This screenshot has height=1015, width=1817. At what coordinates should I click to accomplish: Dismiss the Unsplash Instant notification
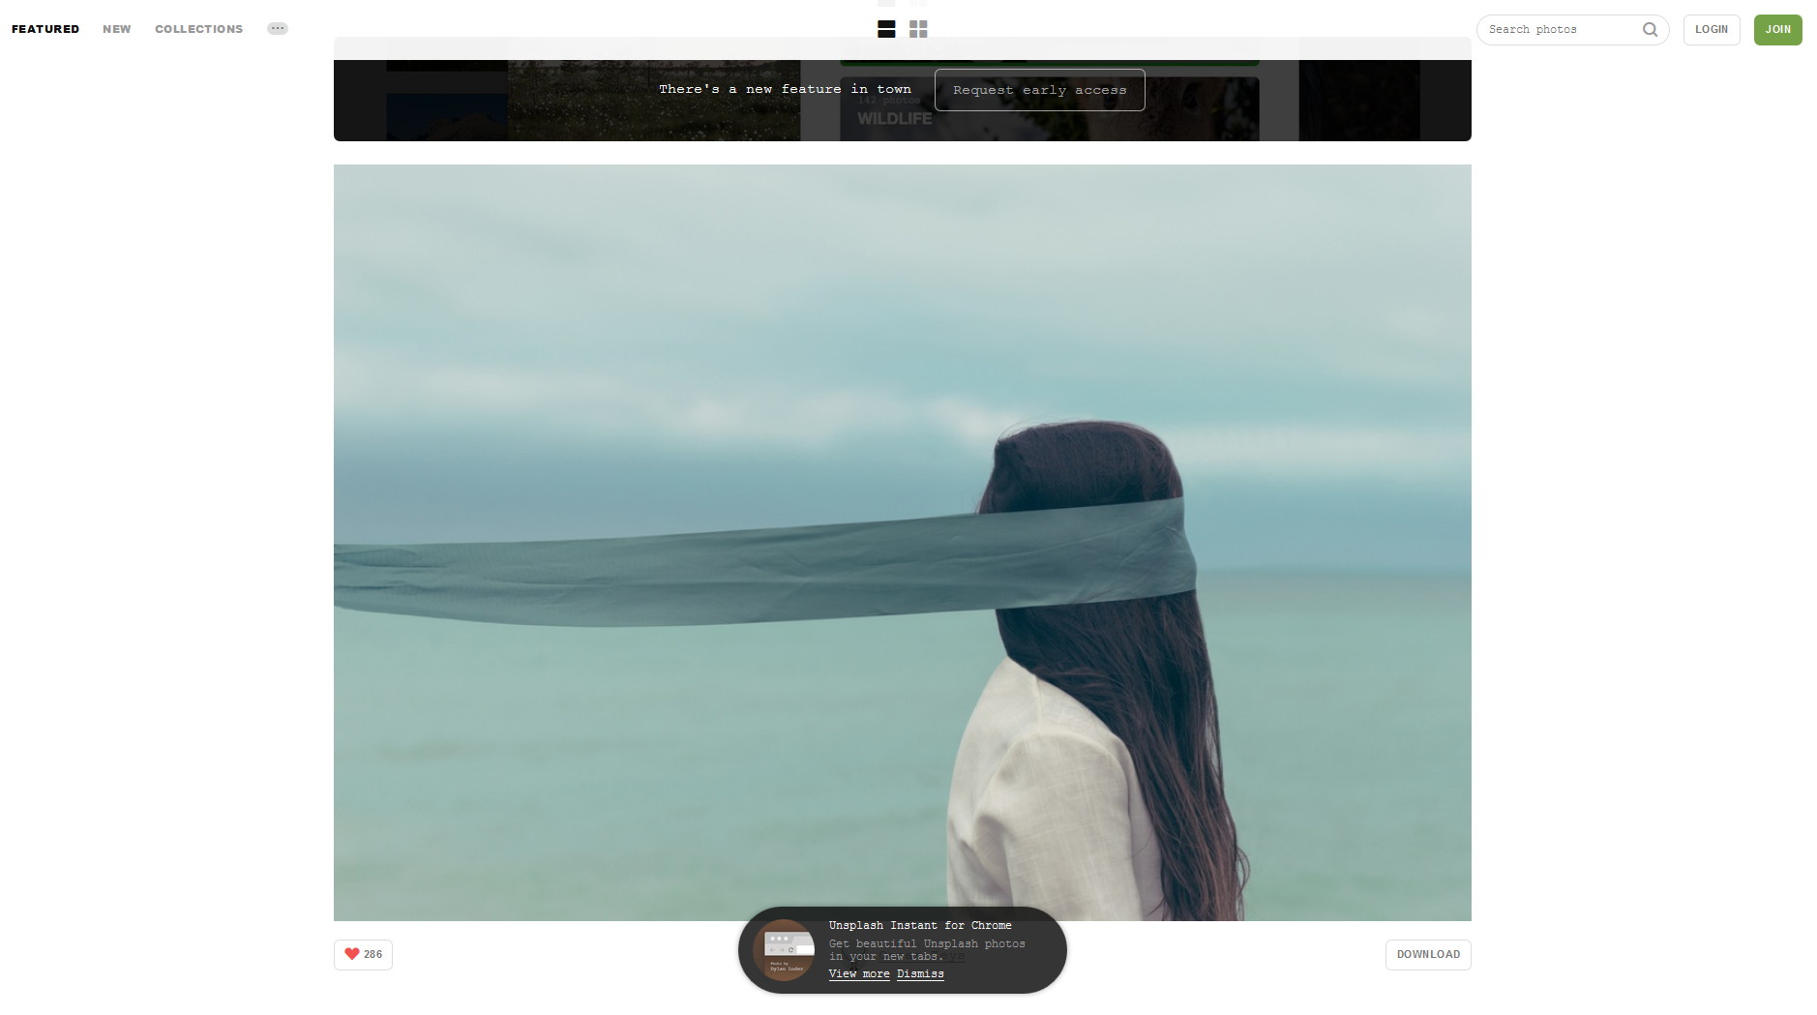tap(920, 974)
